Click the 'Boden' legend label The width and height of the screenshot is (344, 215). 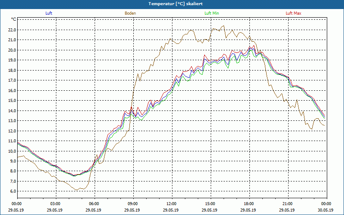point(130,13)
